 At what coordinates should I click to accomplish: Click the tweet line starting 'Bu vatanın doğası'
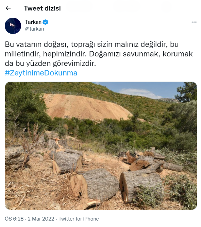coord(91,44)
